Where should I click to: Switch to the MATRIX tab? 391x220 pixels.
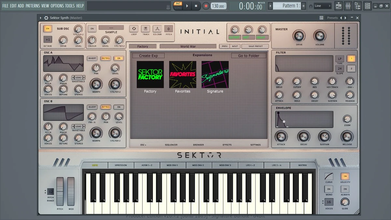[x=302, y=165]
